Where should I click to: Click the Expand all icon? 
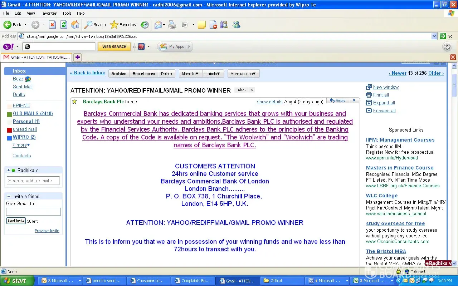[x=369, y=103]
